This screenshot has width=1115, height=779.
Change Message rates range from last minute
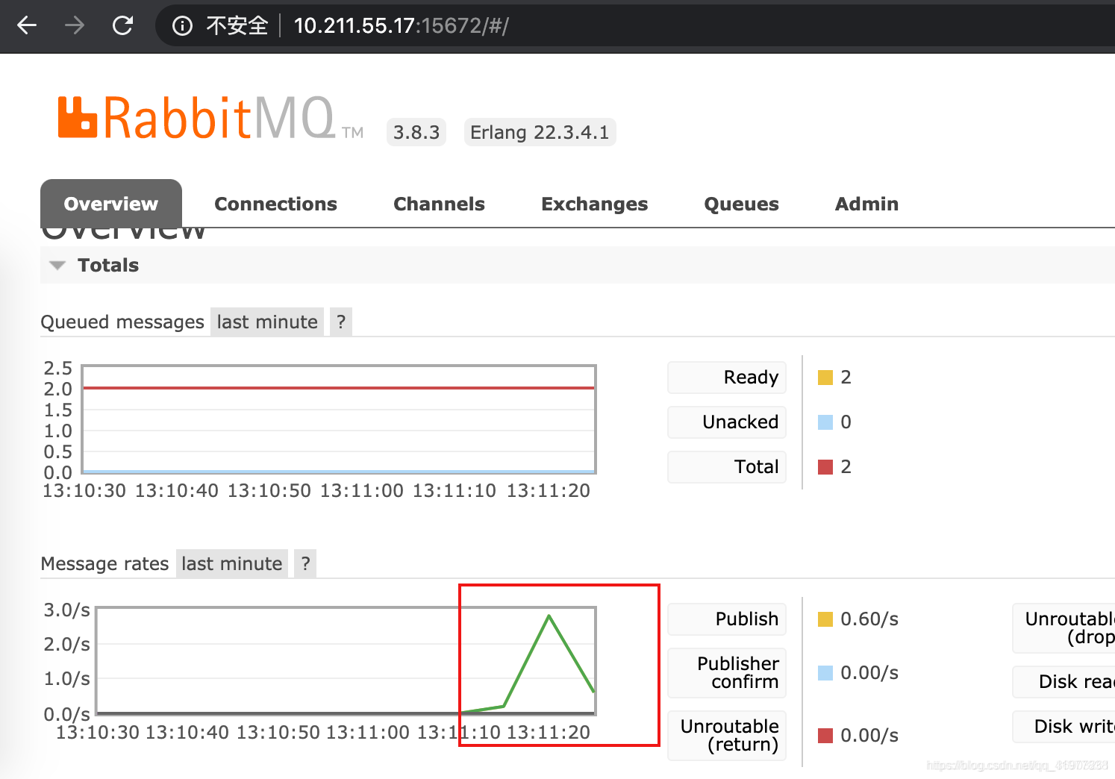(232, 563)
